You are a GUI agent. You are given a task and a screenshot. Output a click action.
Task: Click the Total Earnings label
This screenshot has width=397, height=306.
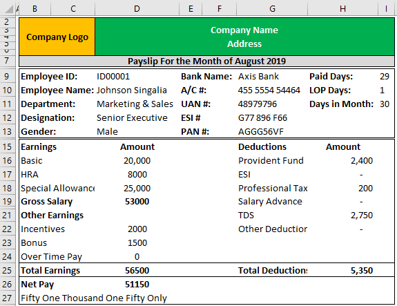coord(50,271)
